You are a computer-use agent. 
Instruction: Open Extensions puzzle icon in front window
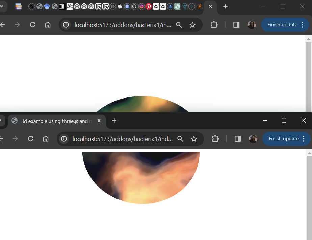pos(215,139)
